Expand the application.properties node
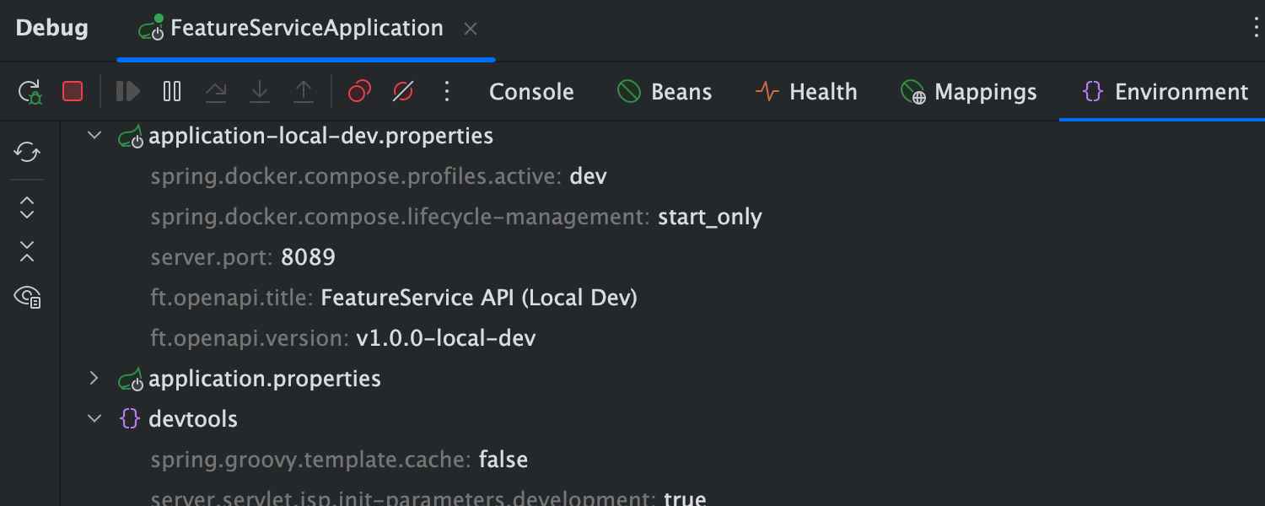Screen dimensions: 1265x506 click(x=94, y=378)
